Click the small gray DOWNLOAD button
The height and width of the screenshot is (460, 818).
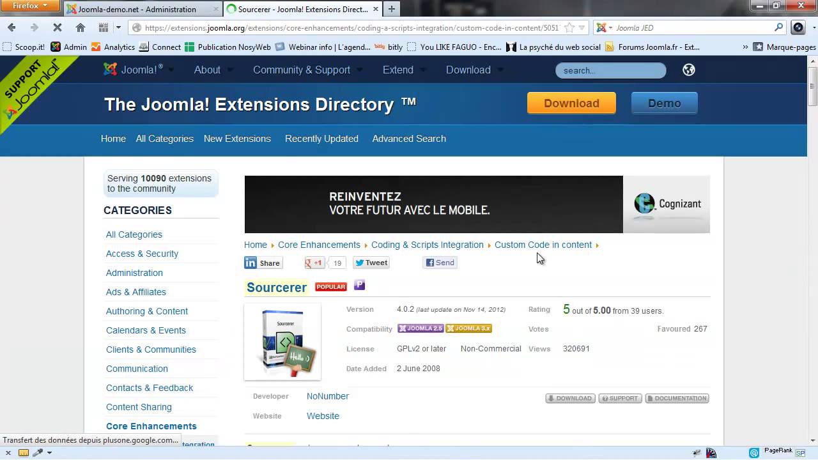(570, 398)
